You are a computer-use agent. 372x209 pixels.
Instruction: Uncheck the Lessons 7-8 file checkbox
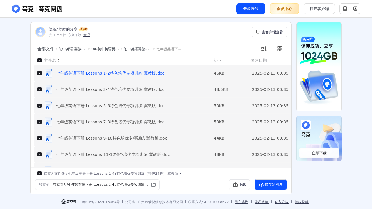[40, 122]
